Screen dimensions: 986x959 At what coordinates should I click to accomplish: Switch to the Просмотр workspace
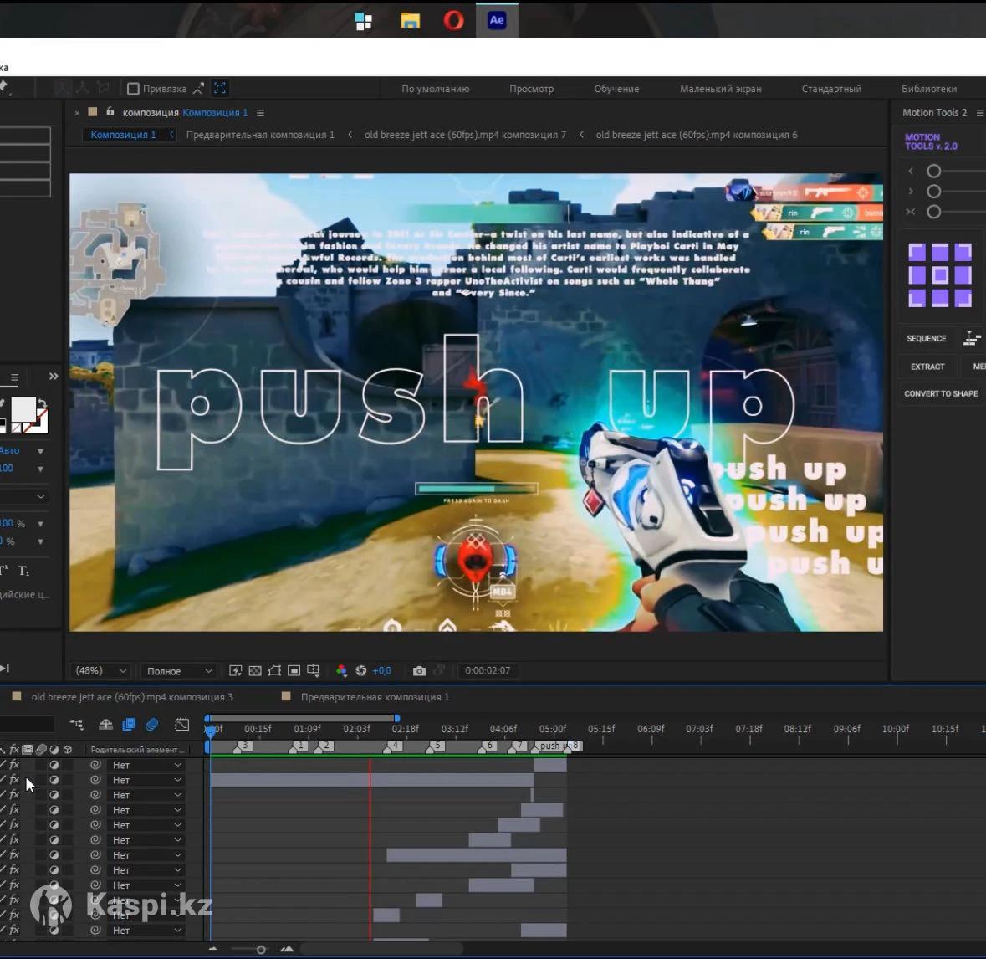[x=531, y=89]
